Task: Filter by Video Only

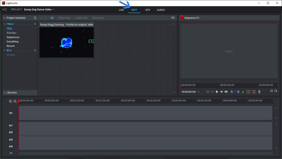Action: click(64, 18)
